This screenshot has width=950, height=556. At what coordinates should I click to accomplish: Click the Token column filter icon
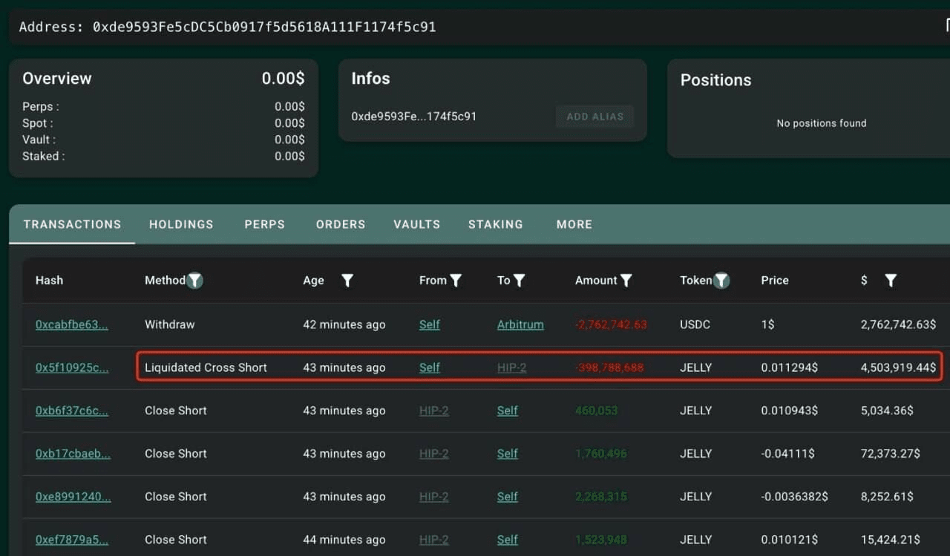[721, 281]
